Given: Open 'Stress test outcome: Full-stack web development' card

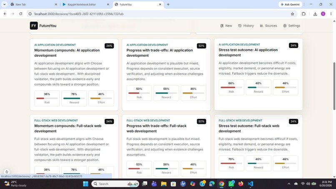Looking at the screenshot, I should pyautogui.click(x=258, y=146).
